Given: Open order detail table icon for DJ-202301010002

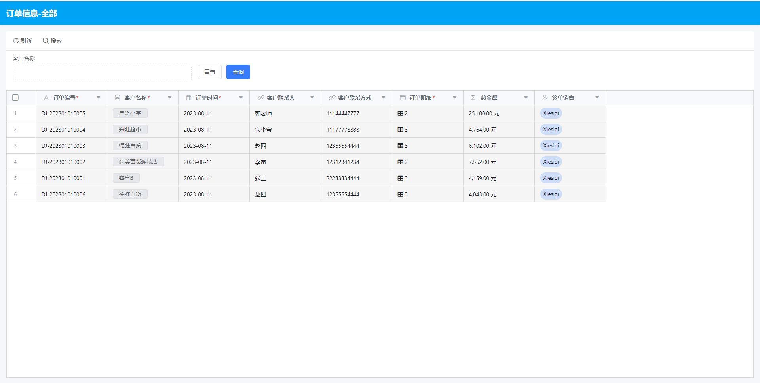Looking at the screenshot, I should pos(401,162).
